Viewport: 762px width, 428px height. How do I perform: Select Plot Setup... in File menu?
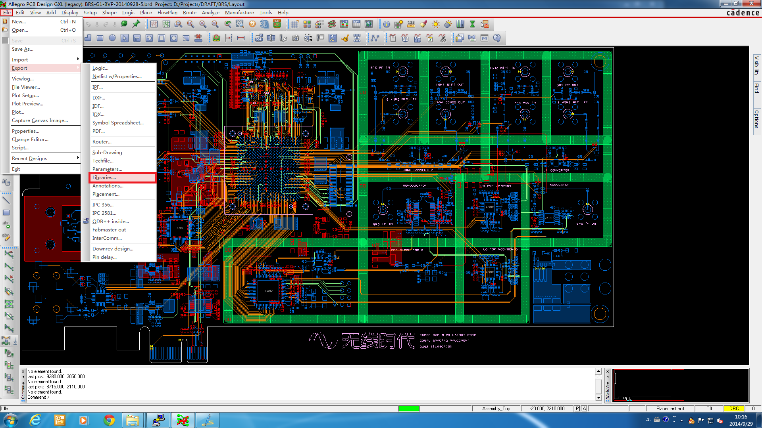tap(45, 96)
